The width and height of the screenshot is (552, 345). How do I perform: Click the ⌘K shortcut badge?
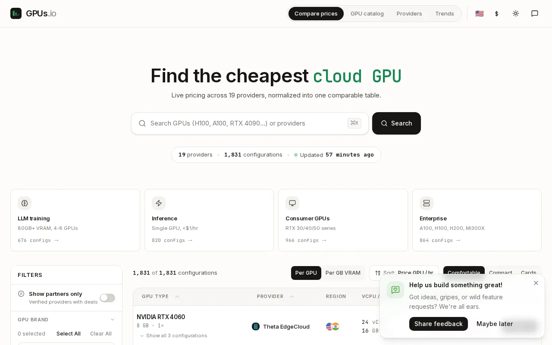[354, 123]
